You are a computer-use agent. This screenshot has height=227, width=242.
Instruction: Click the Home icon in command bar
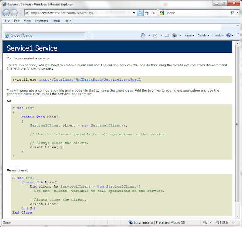[143, 35]
